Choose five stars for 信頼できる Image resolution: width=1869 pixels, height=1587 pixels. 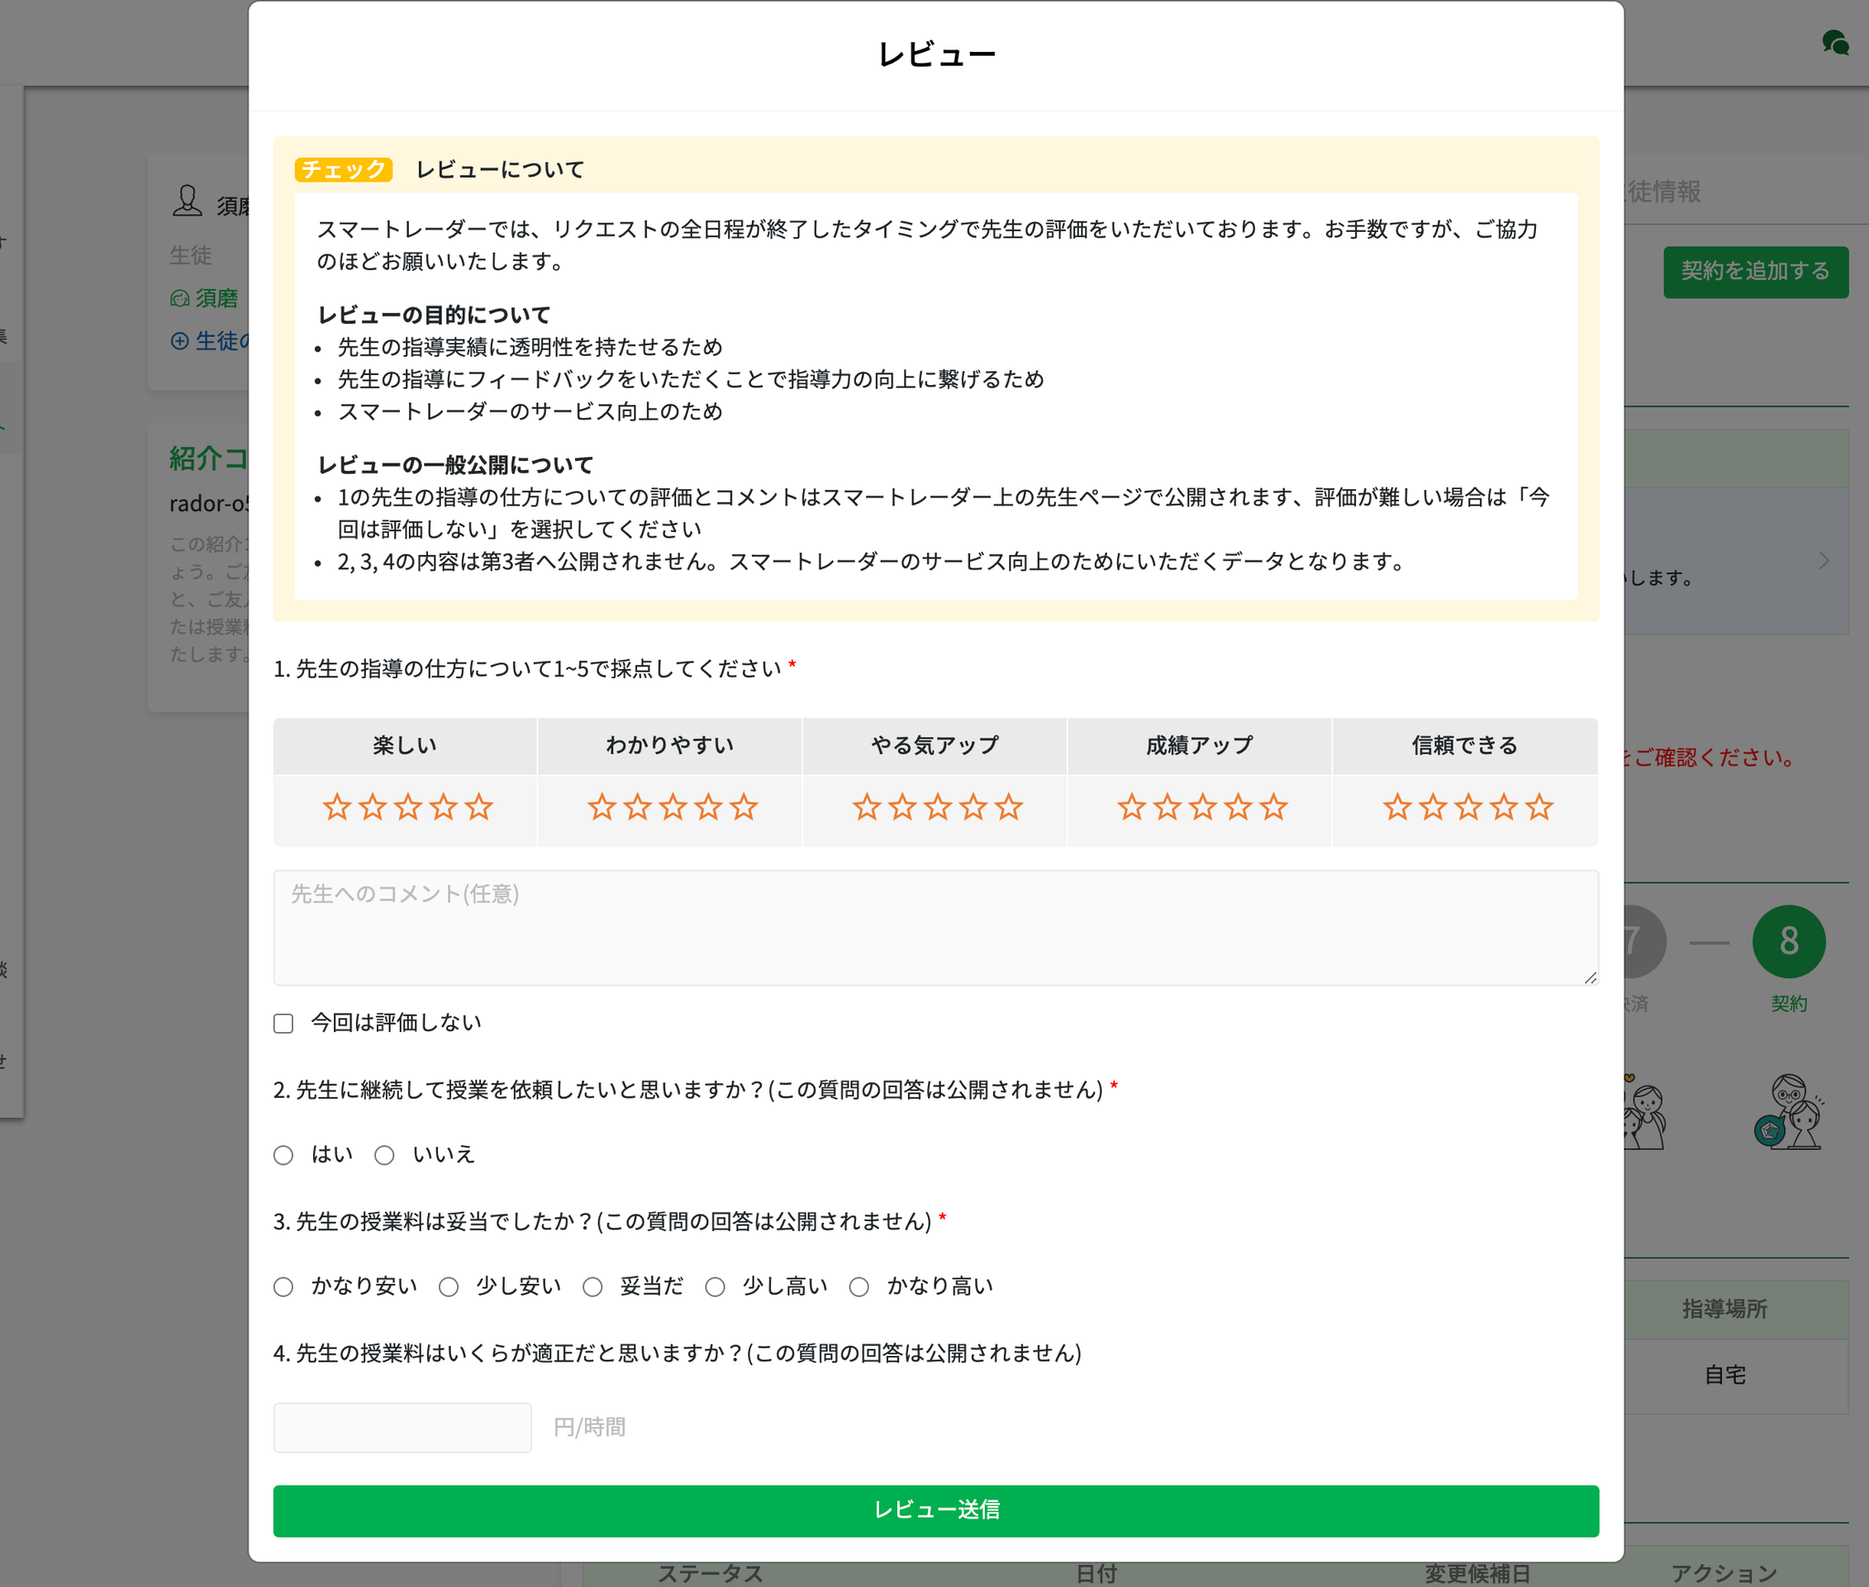[x=1540, y=807]
